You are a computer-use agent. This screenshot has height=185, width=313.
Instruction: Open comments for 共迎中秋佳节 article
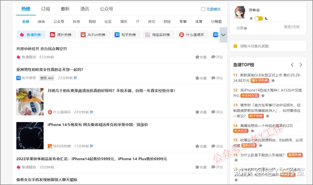[x=217, y=57]
